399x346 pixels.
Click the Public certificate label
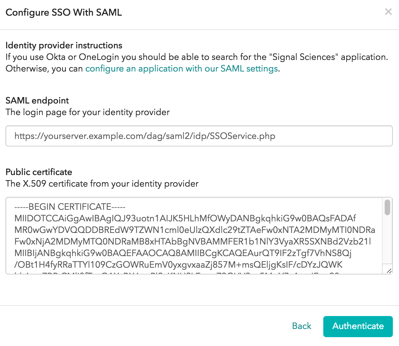(x=39, y=172)
